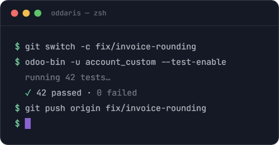The height and width of the screenshot is (145, 279).
Task: Click "fix/invoice-rounding" in the git switch command
Action: [146, 47]
